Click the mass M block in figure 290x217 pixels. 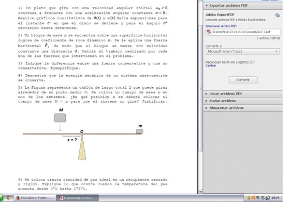[x=60, y=118]
